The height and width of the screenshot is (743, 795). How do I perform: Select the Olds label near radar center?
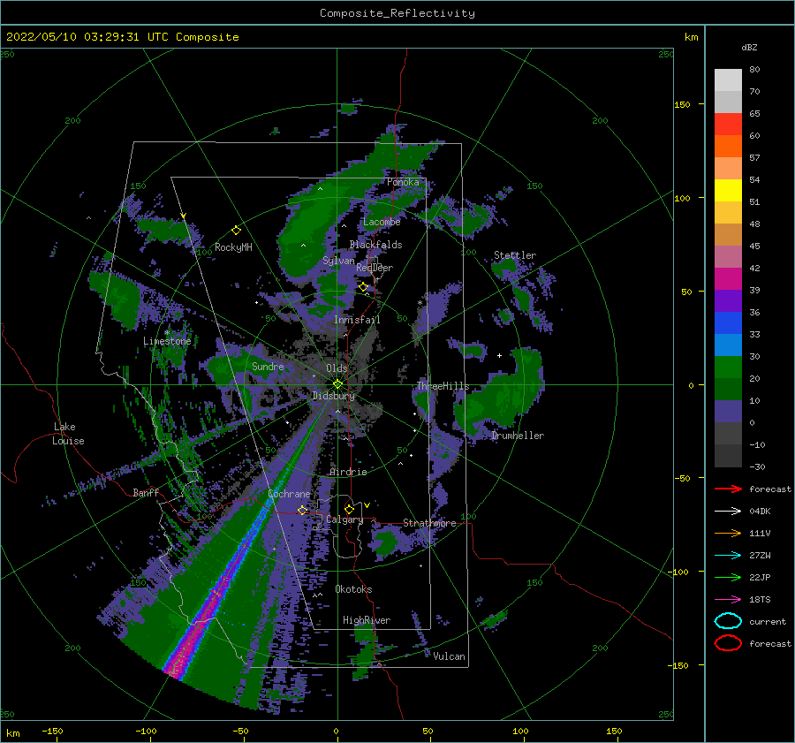coord(337,368)
